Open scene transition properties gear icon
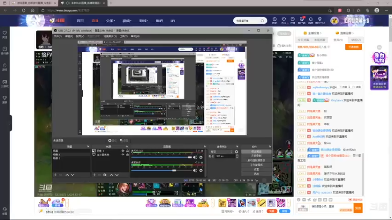Screen dimensions: 392x220 click(x=236, y=152)
